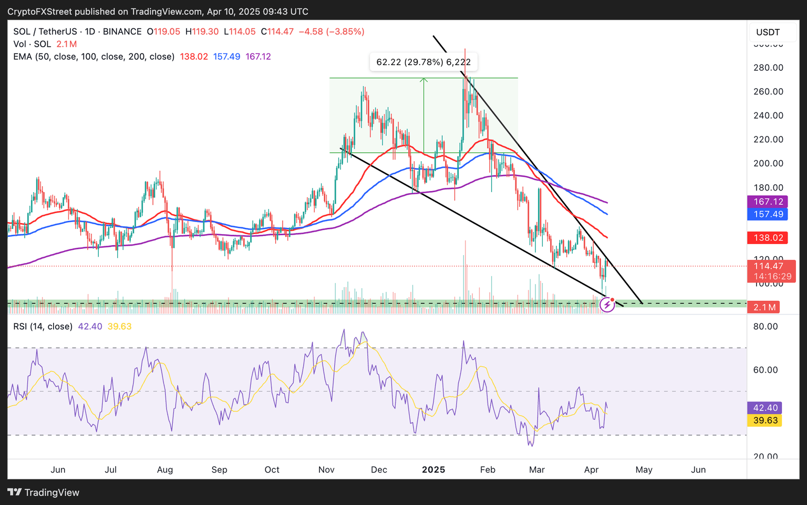The height and width of the screenshot is (505, 807).
Task: Open the BINANCE exchange selector
Action: (x=122, y=31)
